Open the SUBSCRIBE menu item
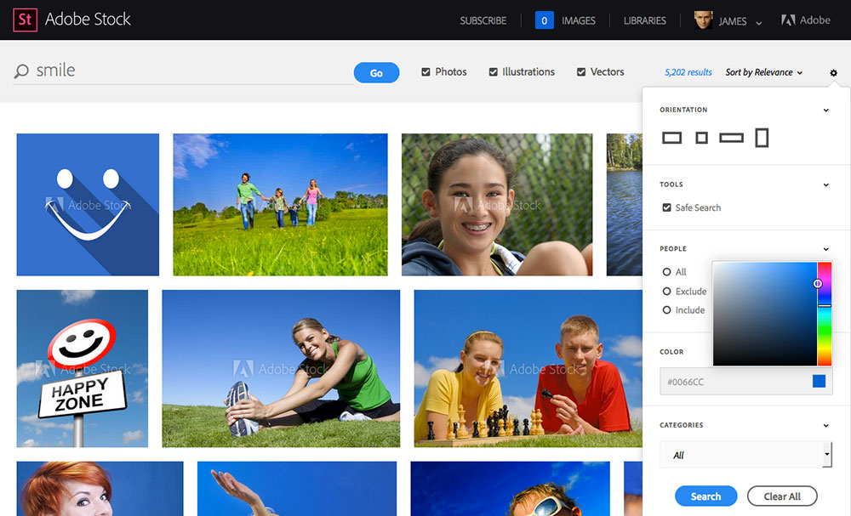This screenshot has height=516, width=851. pos(483,20)
